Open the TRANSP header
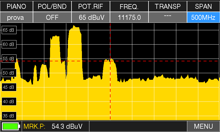220x132 pixels. [168, 6]
